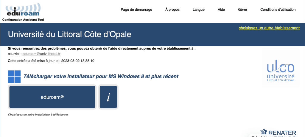Viewport: 305px width, 137px height.
Task: Open installer info with the 'i' button
Action: pos(108,97)
